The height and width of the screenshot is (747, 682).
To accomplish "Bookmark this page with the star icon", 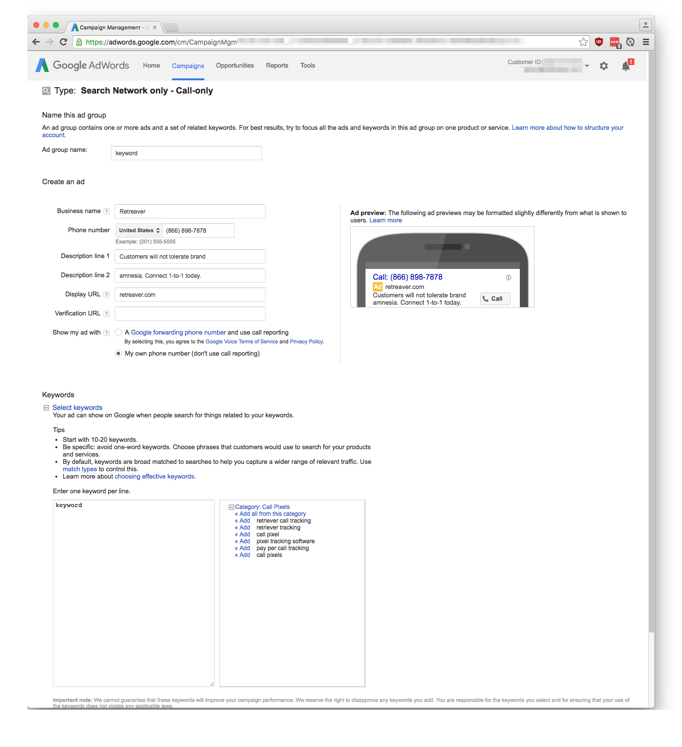I will 583,42.
